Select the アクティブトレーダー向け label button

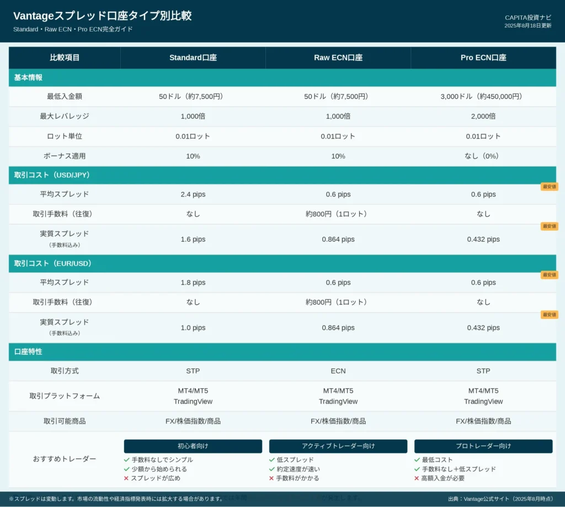338,446
